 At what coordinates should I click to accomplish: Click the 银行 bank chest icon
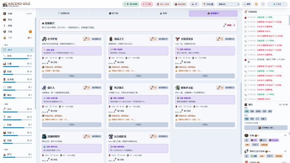click(x=246, y=104)
